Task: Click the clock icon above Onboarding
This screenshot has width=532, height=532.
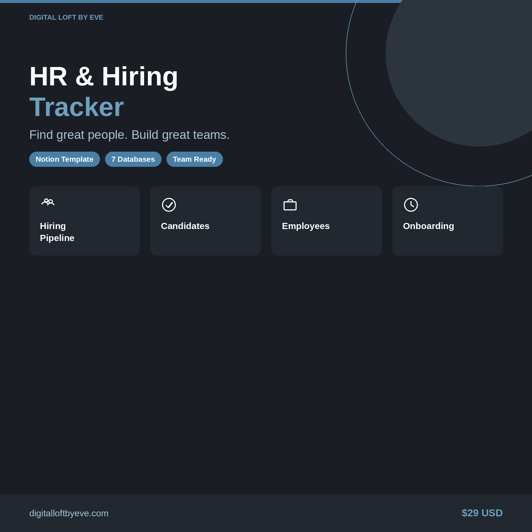Action: coord(411,205)
